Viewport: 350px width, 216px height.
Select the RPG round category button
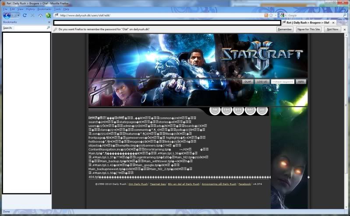250,110
